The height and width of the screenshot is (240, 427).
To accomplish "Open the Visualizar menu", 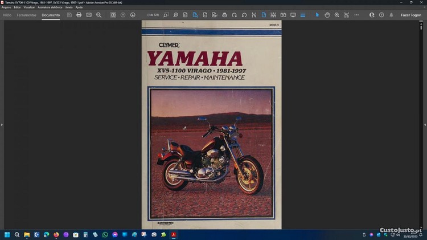I will click(x=29, y=7).
